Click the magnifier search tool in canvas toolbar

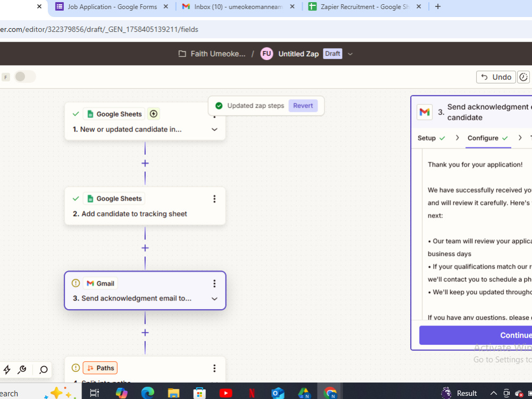(44, 370)
